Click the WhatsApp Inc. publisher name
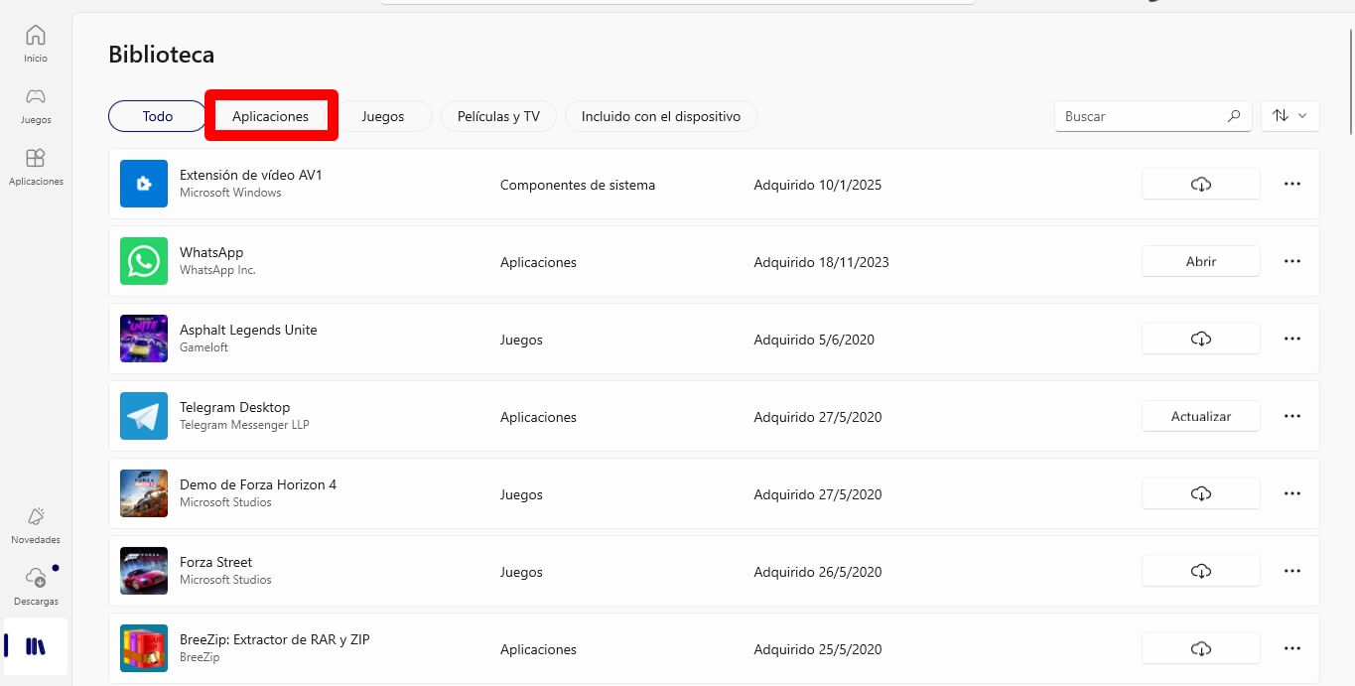The width and height of the screenshot is (1355, 686). [217, 270]
